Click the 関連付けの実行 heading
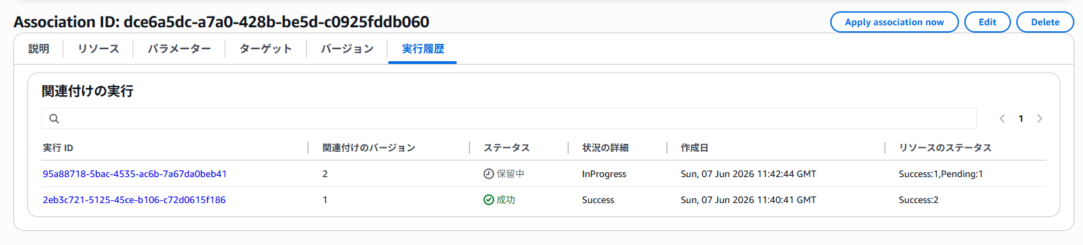 tap(87, 91)
